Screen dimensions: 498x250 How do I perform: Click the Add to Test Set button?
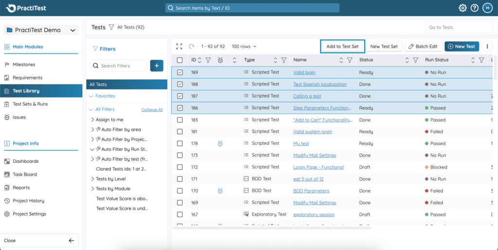click(x=342, y=47)
